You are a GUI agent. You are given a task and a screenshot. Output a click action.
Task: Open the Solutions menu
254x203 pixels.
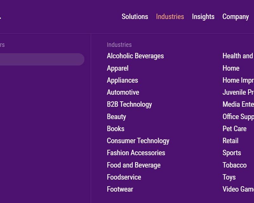(135, 17)
